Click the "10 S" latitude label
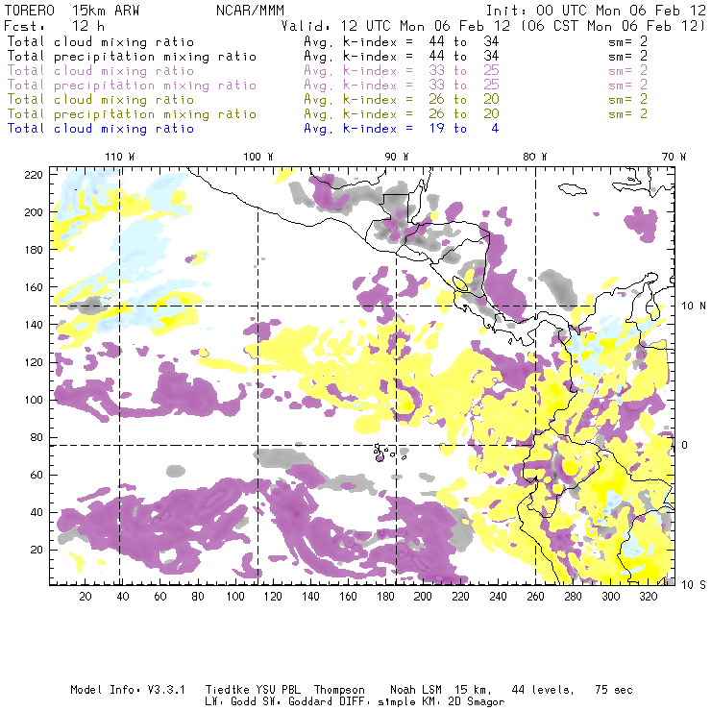The image size is (711, 711). click(x=694, y=585)
